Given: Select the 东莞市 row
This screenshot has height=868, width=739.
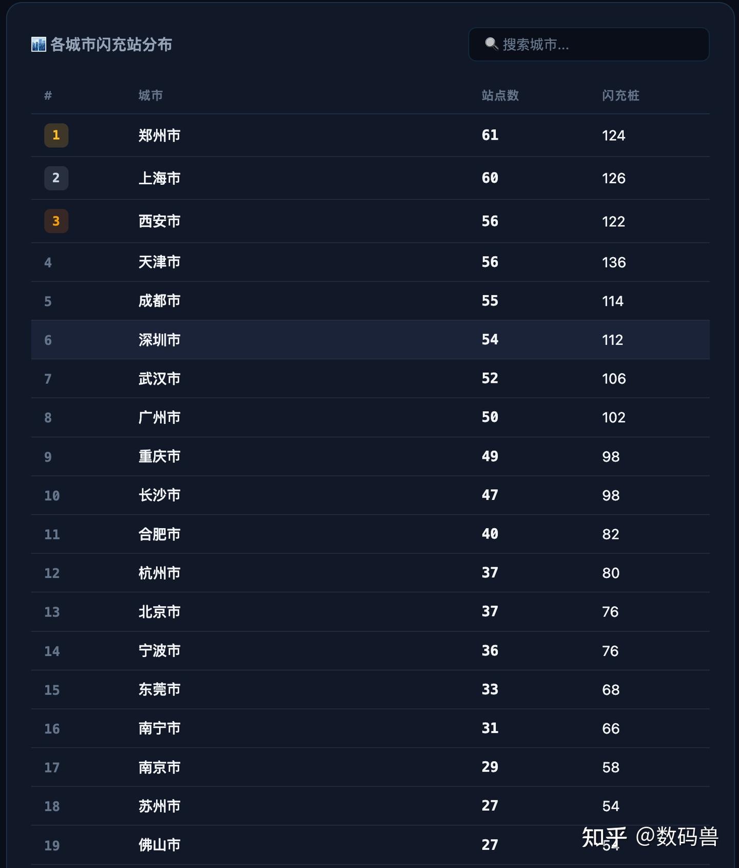Looking at the screenshot, I should click(x=371, y=689).
